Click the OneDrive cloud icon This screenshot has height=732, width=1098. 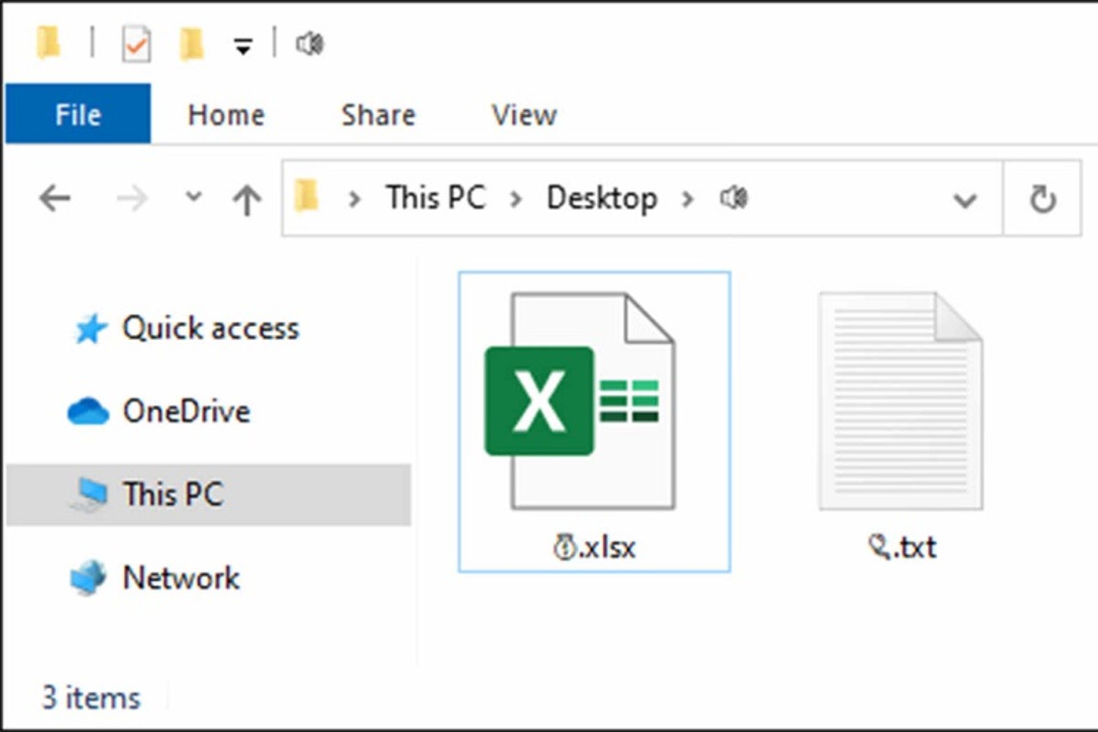pos(87,412)
